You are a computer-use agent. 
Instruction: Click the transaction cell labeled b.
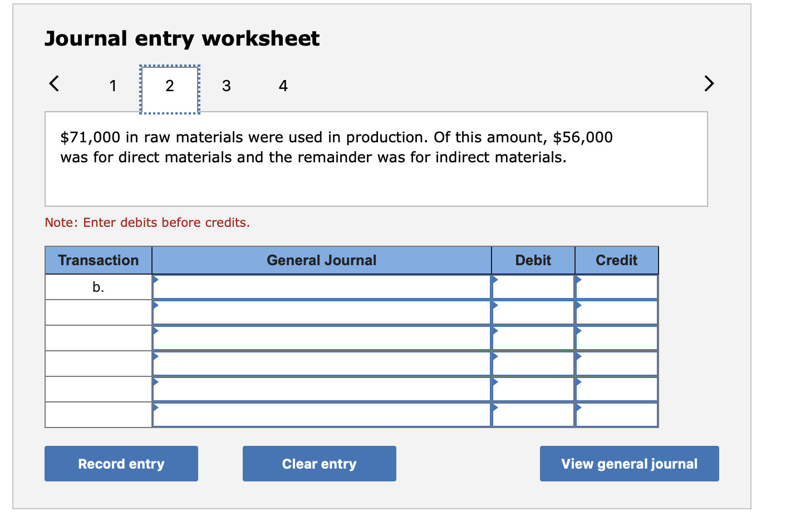coord(98,286)
